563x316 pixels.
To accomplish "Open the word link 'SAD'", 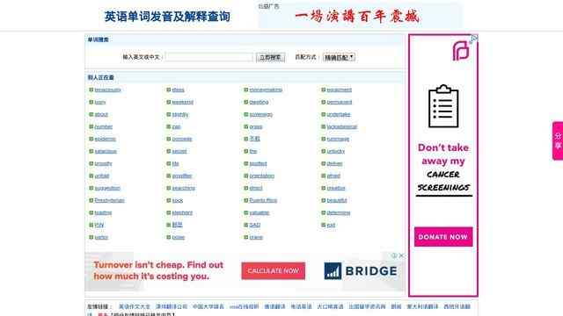I will [255, 225].
